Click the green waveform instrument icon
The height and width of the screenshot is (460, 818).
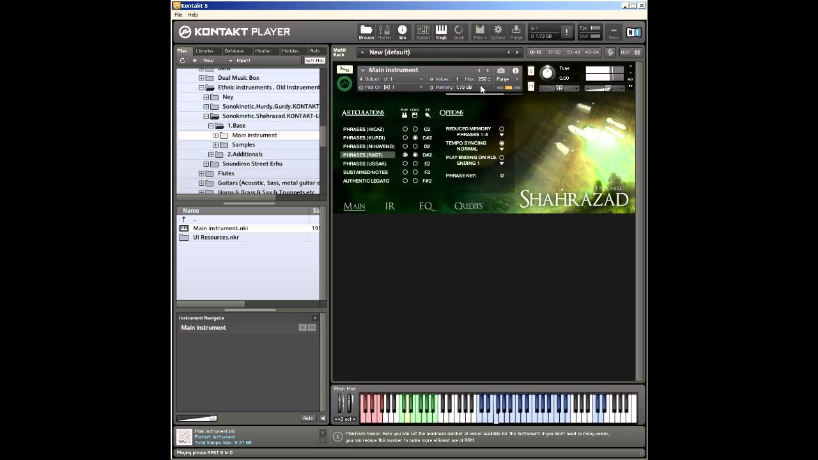[344, 83]
